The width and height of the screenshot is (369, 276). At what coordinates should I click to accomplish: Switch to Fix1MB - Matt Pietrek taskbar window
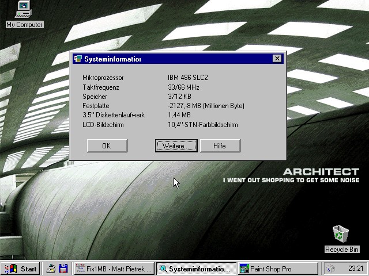tap(114, 269)
